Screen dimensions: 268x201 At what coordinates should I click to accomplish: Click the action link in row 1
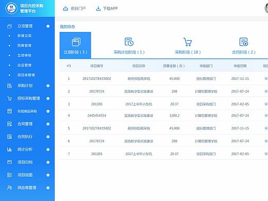tap(266, 78)
